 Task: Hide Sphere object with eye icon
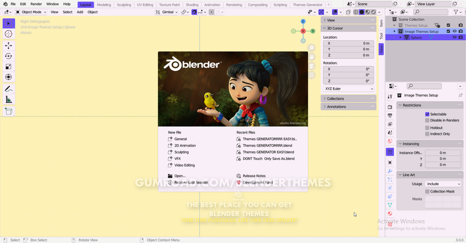point(454,38)
